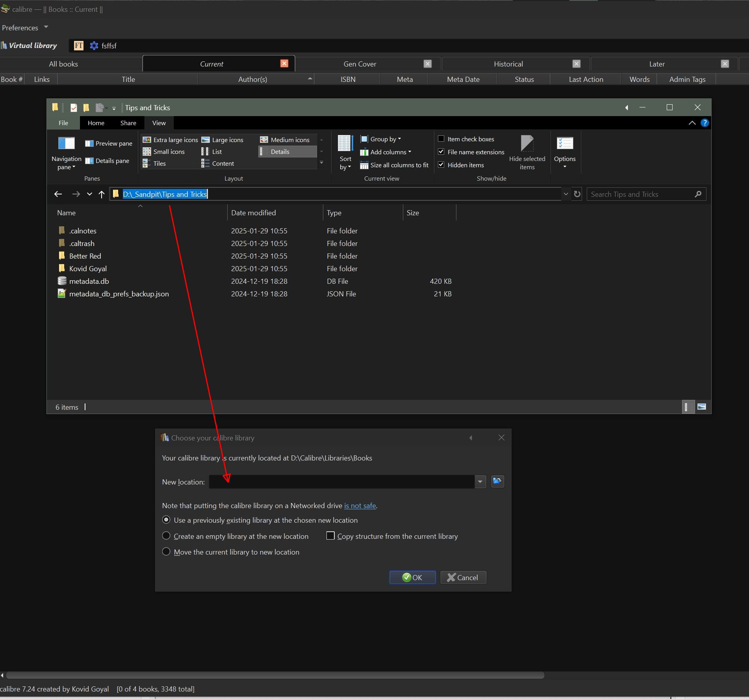Switch to the All books tab

pyautogui.click(x=63, y=64)
